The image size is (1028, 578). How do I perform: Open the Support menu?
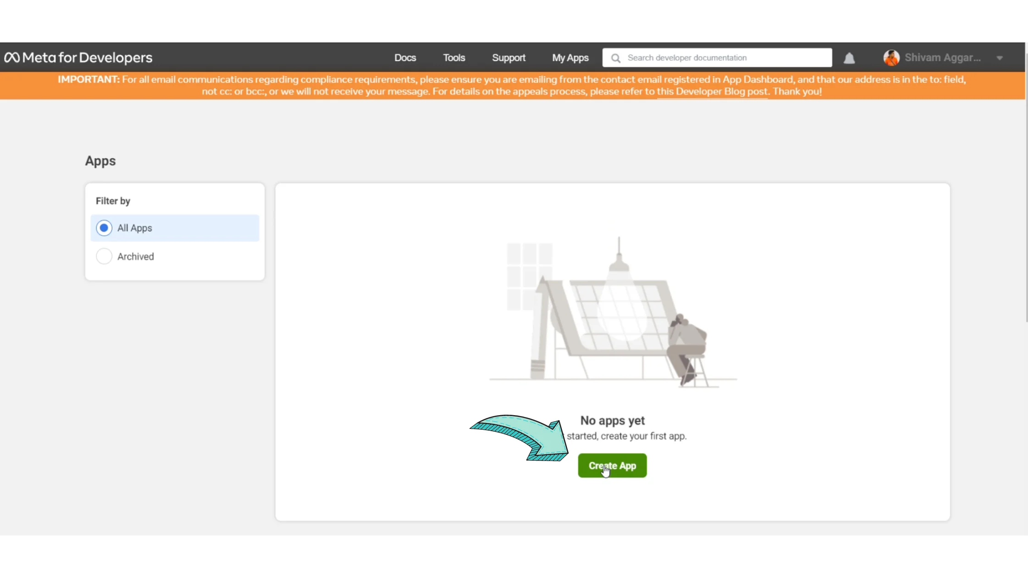(x=508, y=58)
